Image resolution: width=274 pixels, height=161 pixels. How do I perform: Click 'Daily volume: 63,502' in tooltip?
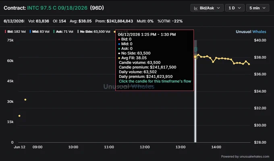tap(138, 72)
